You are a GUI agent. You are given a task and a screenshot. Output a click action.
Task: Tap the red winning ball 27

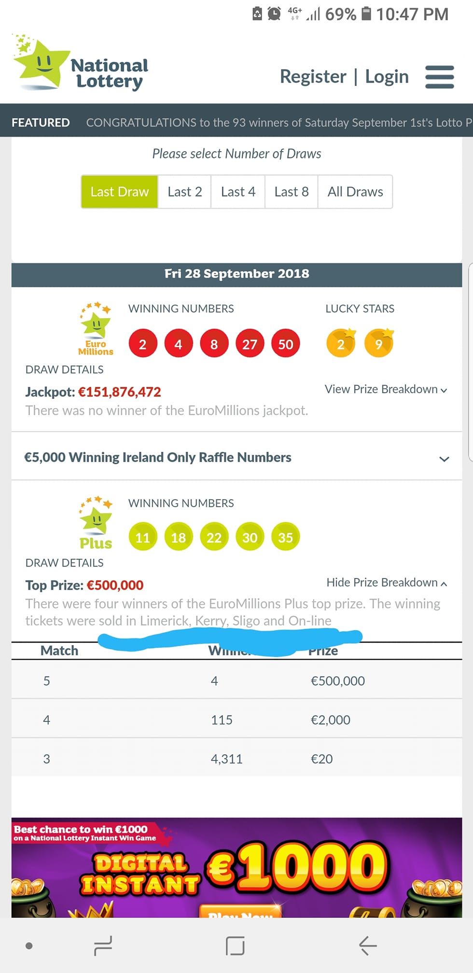[x=250, y=344]
